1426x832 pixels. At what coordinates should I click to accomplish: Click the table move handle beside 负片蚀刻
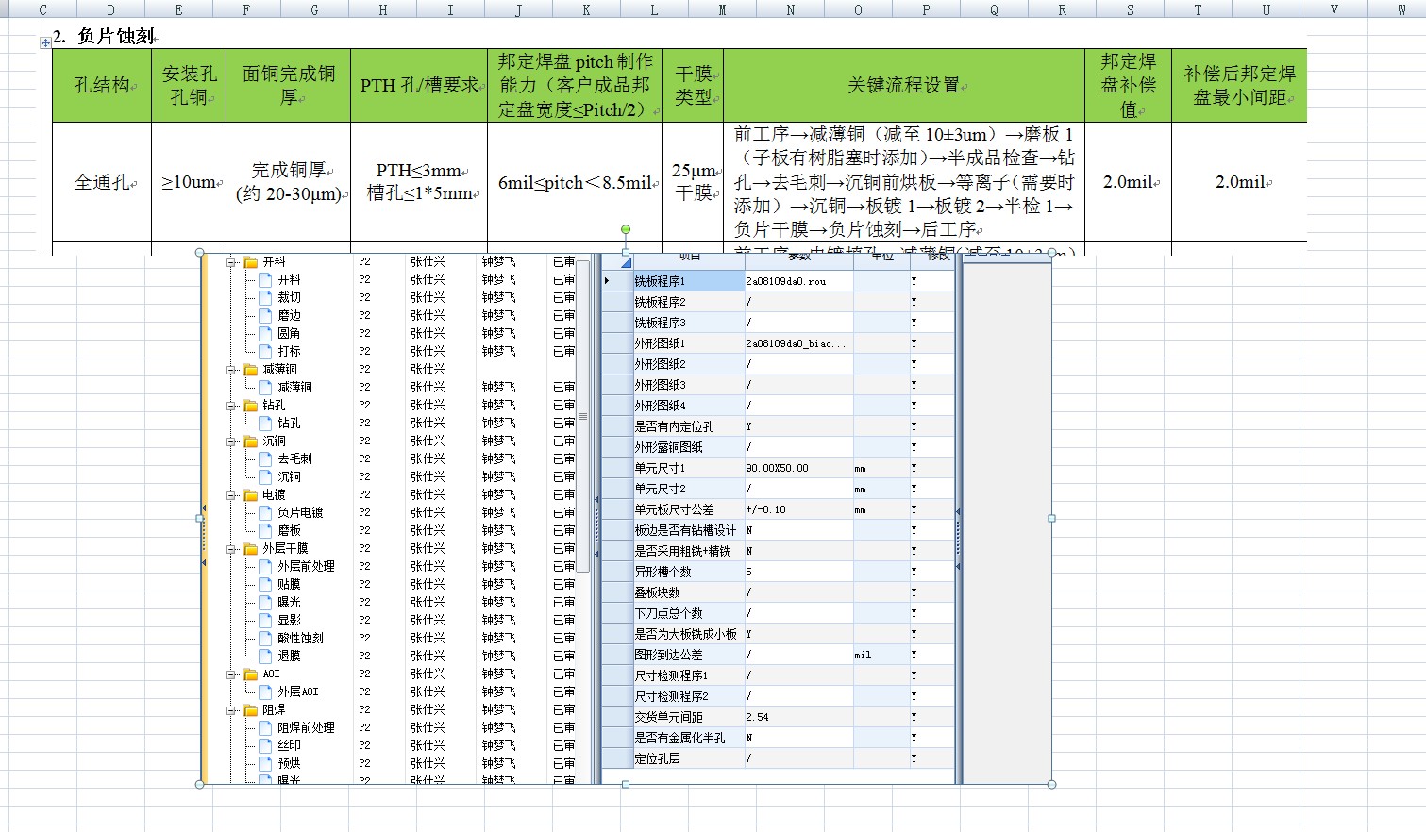point(45,42)
